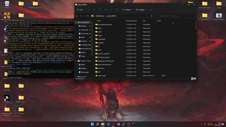Click the Explorer search input field
The image size is (226, 127).
(x=175, y=16)
